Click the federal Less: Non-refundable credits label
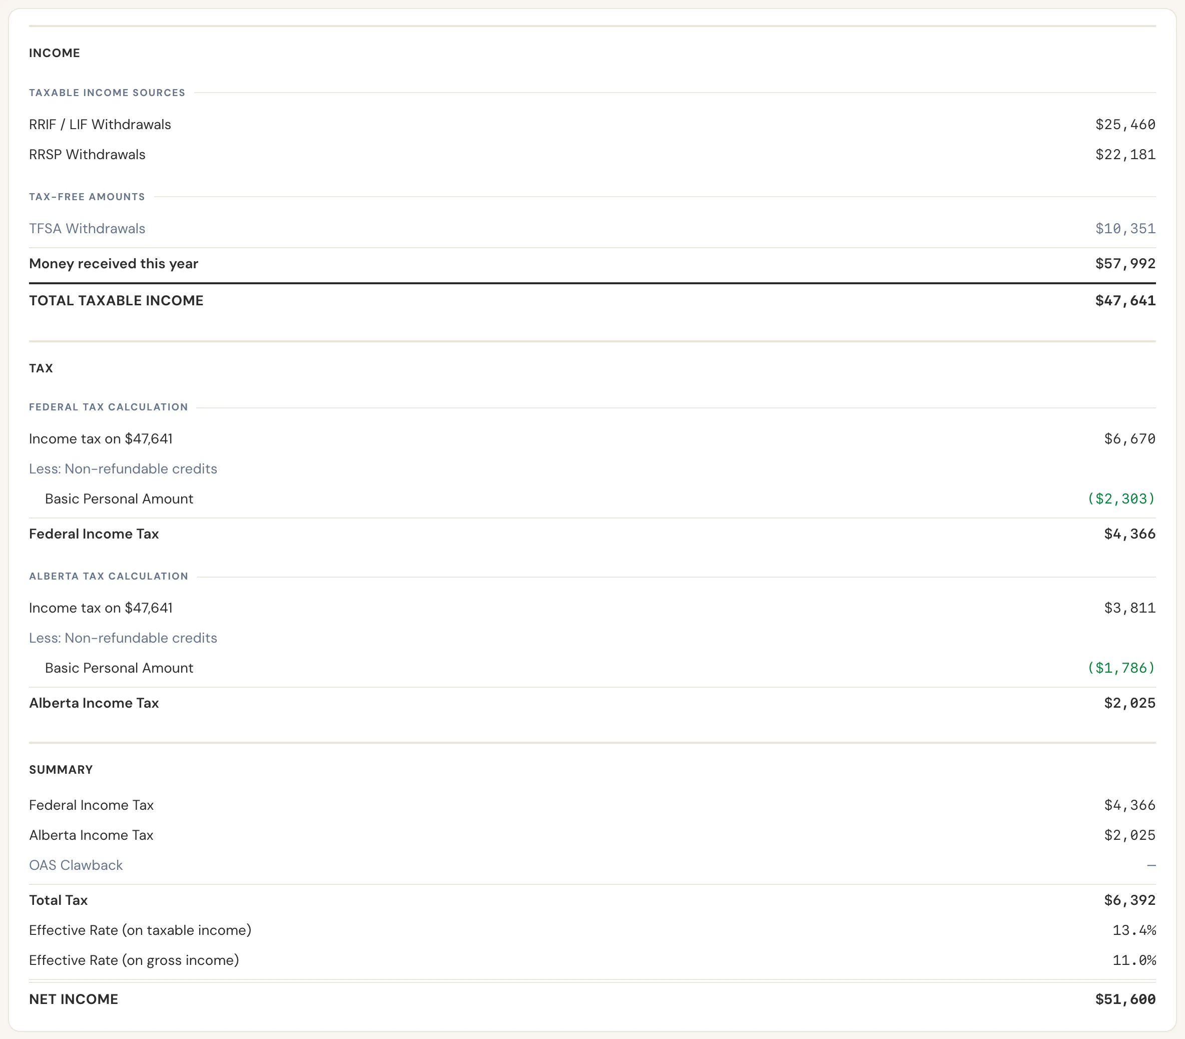This screenshot has width=1185, height=1039. coord(123,468)
